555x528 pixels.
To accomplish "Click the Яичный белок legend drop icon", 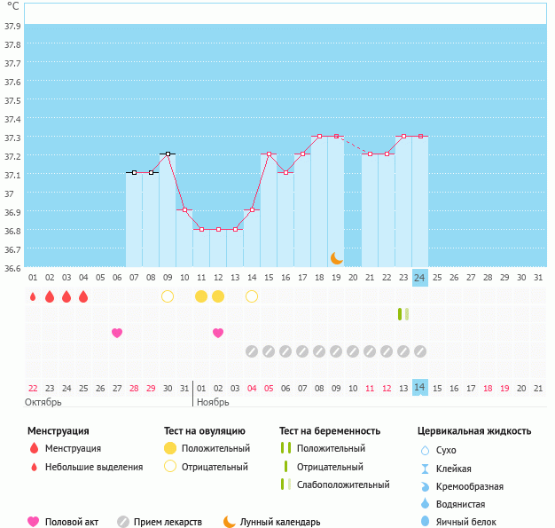I will (425, 522).
